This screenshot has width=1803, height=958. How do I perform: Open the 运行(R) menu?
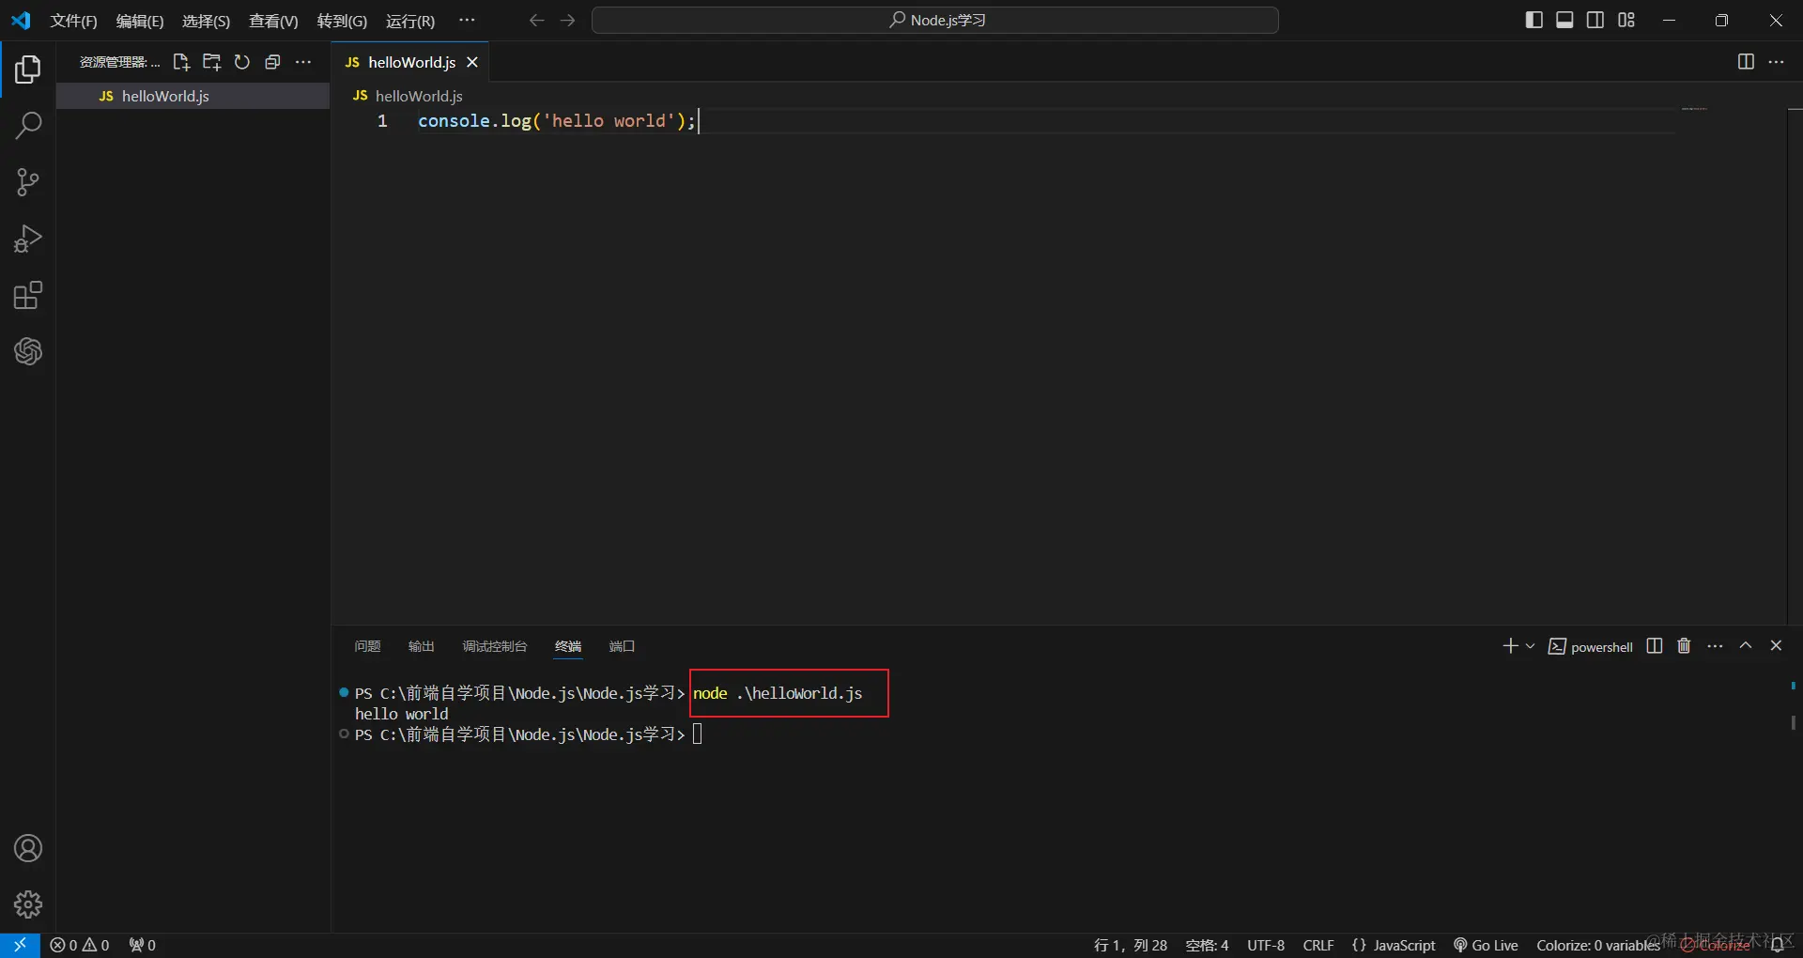pyautogui.click(x=410, y=21)
